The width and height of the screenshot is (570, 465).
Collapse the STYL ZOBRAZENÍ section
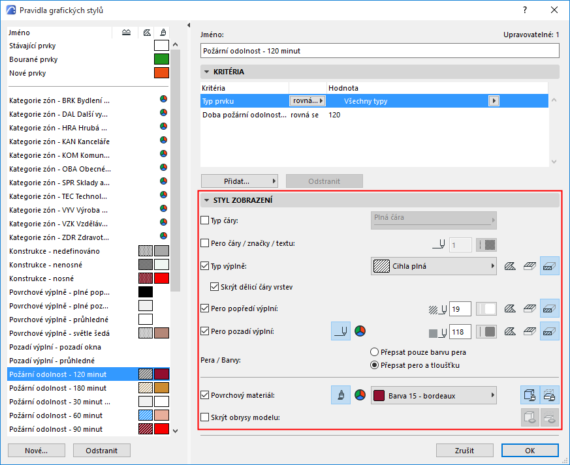[x=207, y=200]
